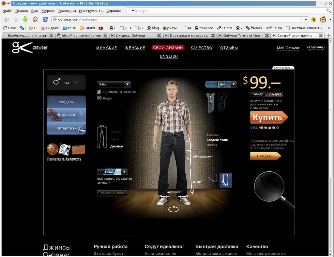334x257 pixels.
Task: Toggle 'подписать на картинке' checkbox
Action: 99,92
